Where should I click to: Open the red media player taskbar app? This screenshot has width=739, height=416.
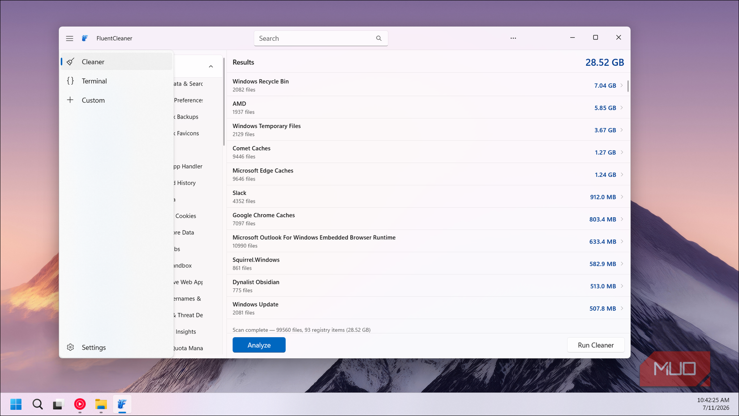click(x=80, y=404)
